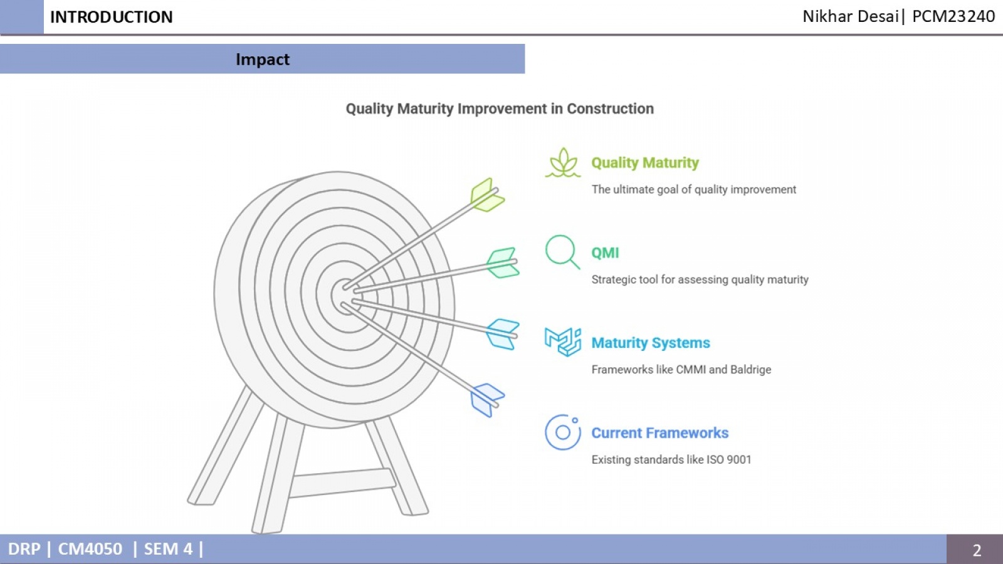Click 'Frameworks like CMMI and Baldrige' text
Image resolution: width=1003 pixels, height=564 pixels.
(x=681, y=370)
